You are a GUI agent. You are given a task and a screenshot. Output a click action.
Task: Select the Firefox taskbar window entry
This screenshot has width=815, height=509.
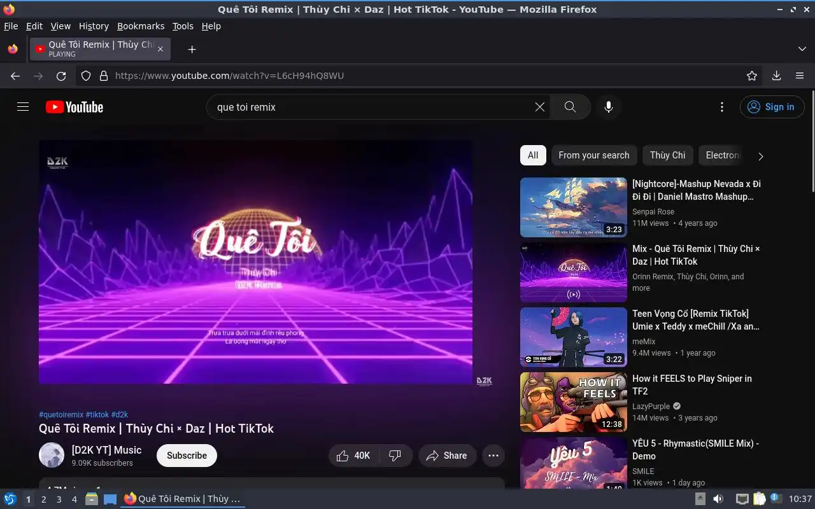[183, 499]
